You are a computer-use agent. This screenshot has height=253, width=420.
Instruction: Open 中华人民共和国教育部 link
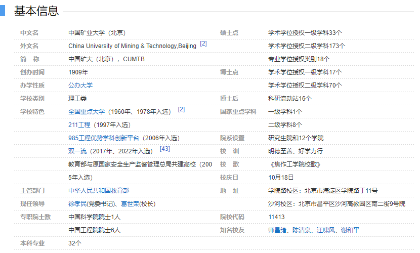[x=99, y=190]
